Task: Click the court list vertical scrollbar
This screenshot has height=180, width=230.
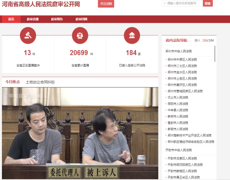Action: pos(215,53)
